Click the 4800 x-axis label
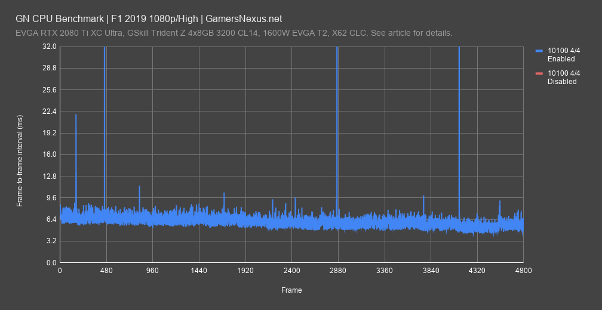This screenshot has width=602, height=310. 523,270
